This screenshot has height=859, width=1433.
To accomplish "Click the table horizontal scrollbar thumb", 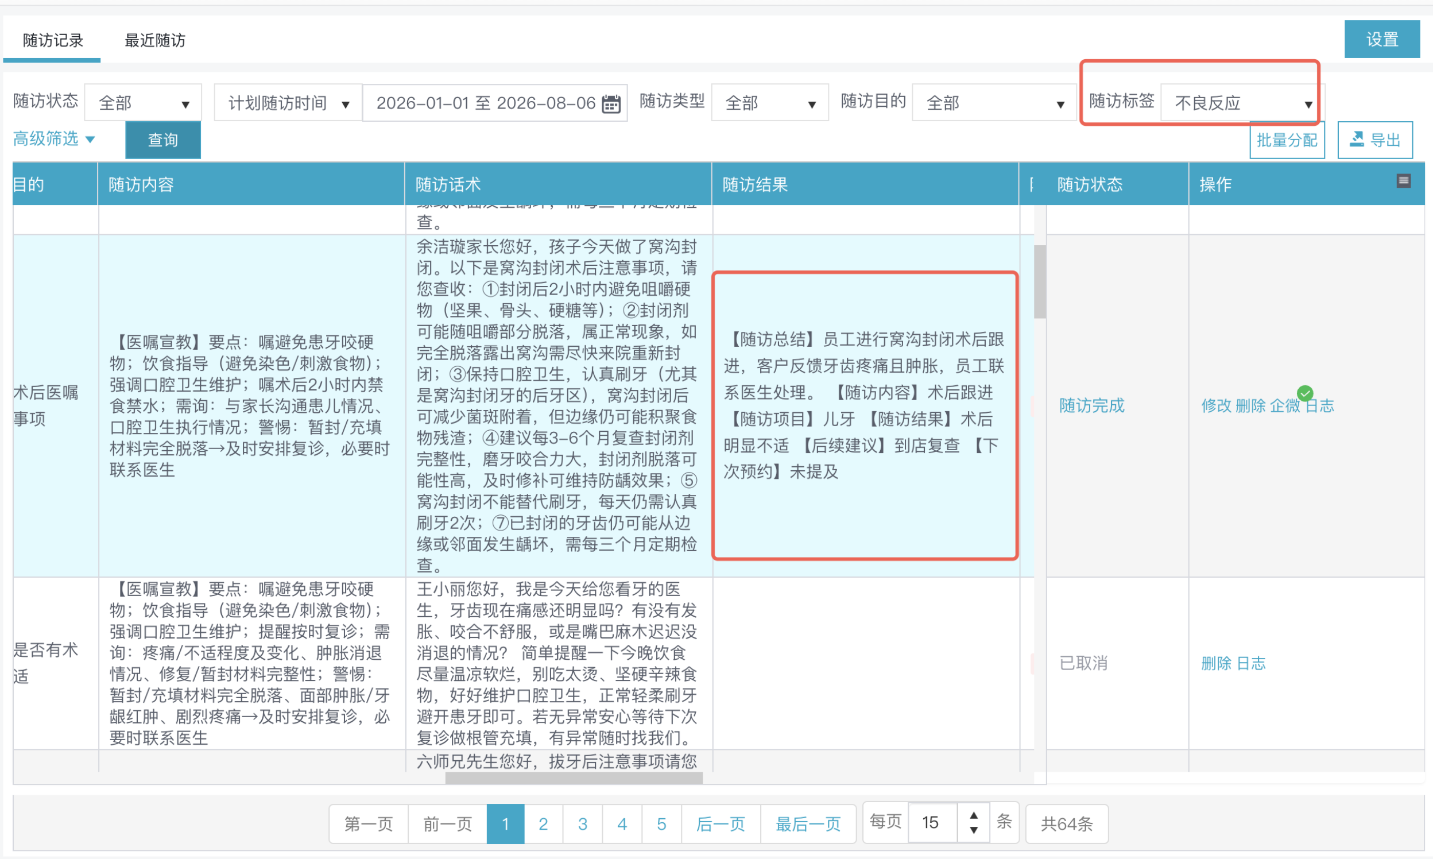I will coord(574,779).
